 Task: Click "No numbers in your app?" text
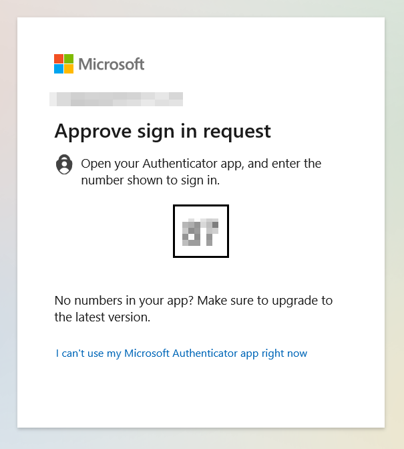(x=124, y=301)
